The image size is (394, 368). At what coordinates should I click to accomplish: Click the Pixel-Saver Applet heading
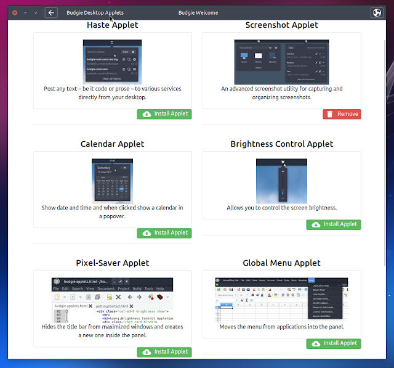[112, 263]
